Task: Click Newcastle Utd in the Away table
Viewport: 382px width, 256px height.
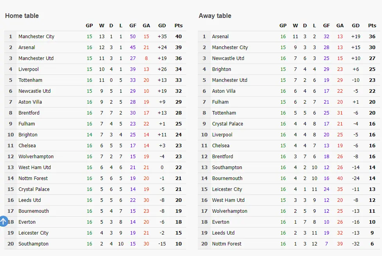Action: [228, 58]
